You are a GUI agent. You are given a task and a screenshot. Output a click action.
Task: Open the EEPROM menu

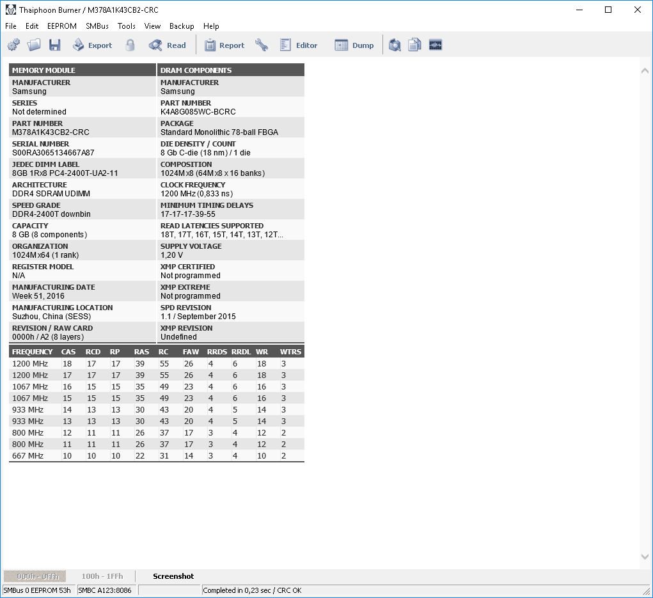pyautogui.click(x=62, y=26)
